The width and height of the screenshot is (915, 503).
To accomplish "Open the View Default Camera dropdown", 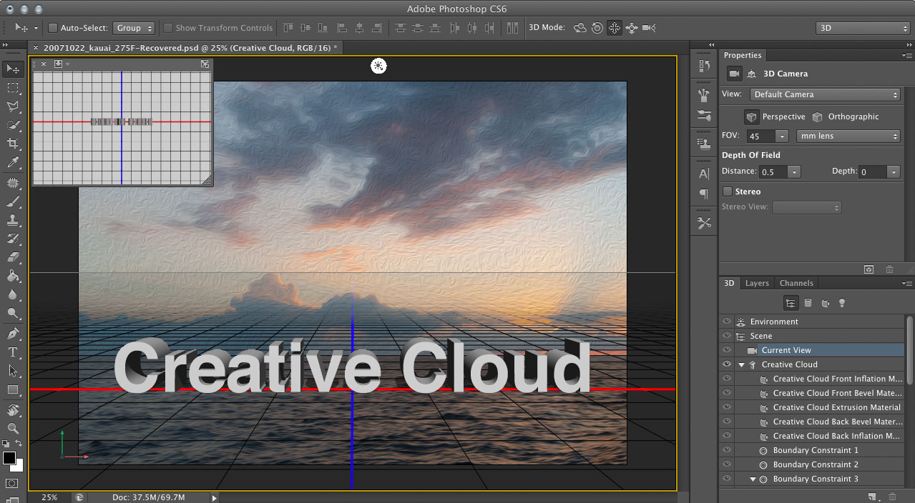I will [x=825, y=94].
